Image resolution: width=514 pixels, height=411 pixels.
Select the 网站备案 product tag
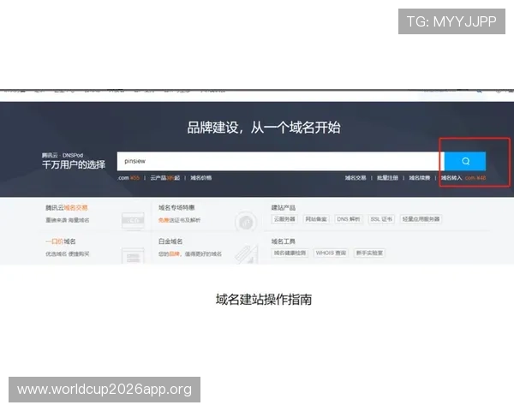316,219
